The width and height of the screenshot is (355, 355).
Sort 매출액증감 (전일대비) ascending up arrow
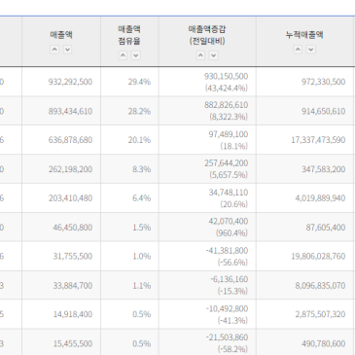point(200,55)
